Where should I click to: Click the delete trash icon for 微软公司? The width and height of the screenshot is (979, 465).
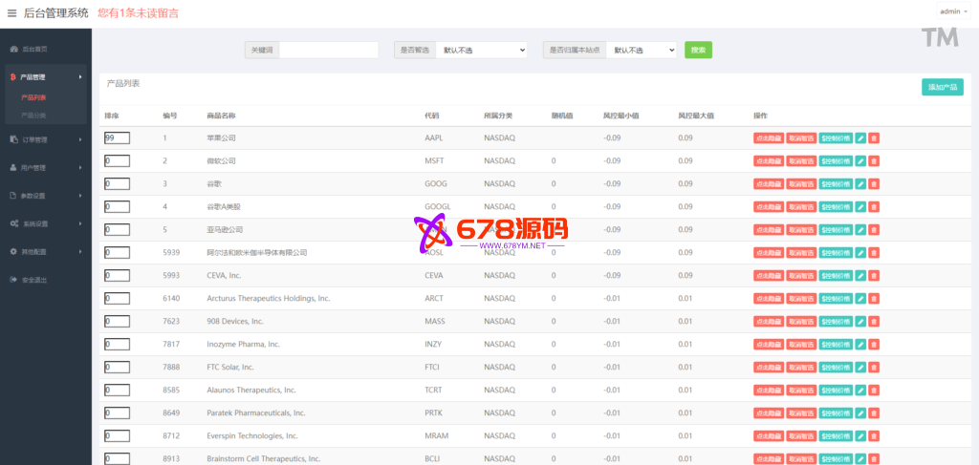[x=874, y=161]
